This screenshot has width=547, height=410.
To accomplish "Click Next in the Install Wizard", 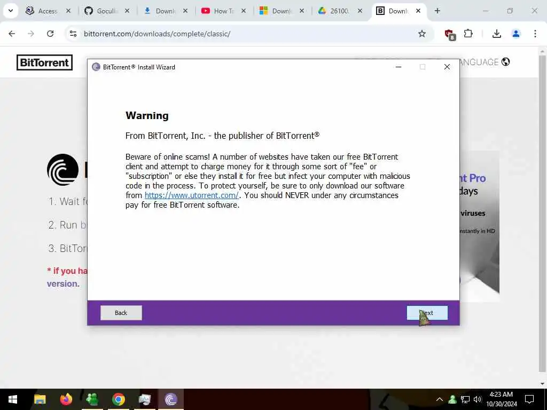I will click(x=427, y=313).
